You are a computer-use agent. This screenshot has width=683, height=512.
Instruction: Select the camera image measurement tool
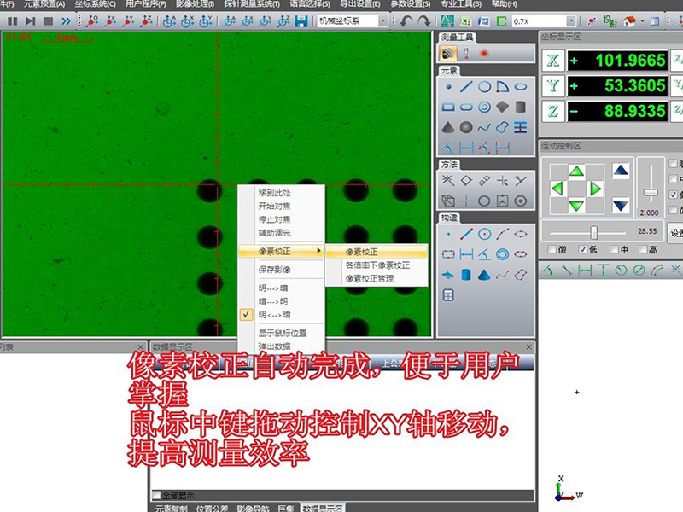coord(447,54)
